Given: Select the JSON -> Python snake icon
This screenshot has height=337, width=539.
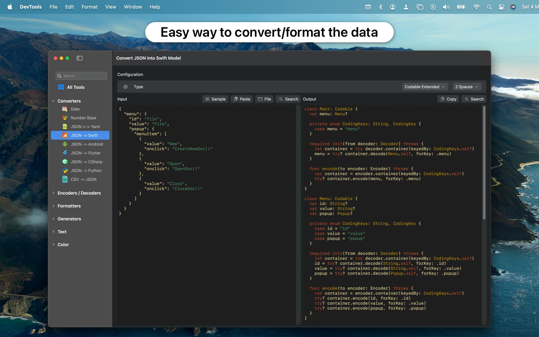Looking at the screenshot, I should 65,170.
